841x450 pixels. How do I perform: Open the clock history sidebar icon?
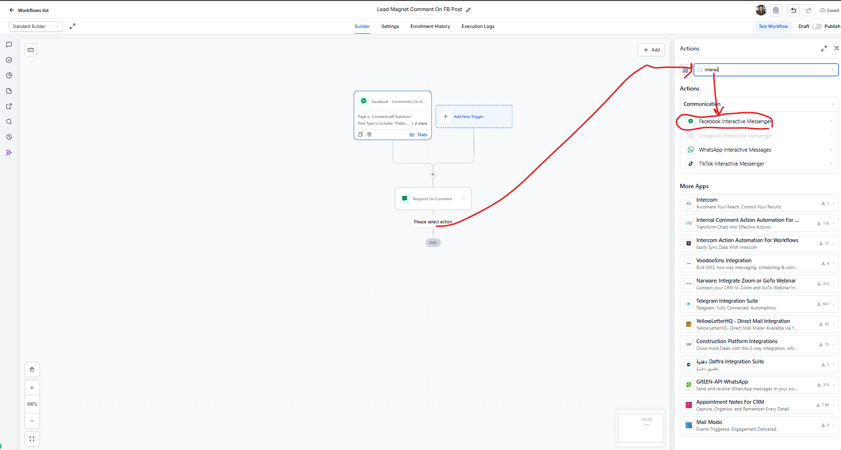(9, 137)
